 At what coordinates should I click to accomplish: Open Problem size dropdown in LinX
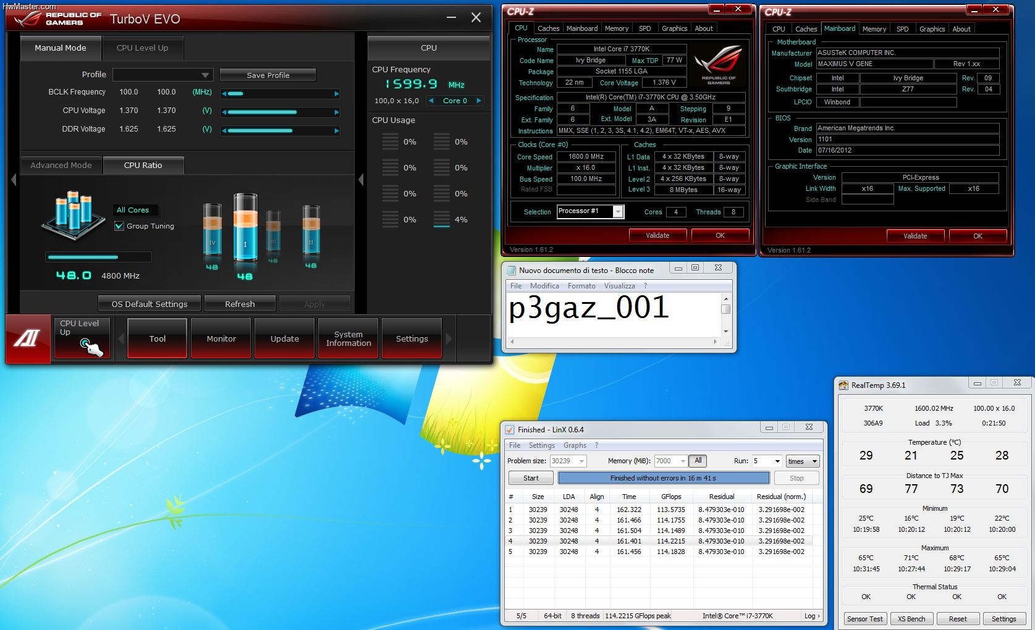581,461
